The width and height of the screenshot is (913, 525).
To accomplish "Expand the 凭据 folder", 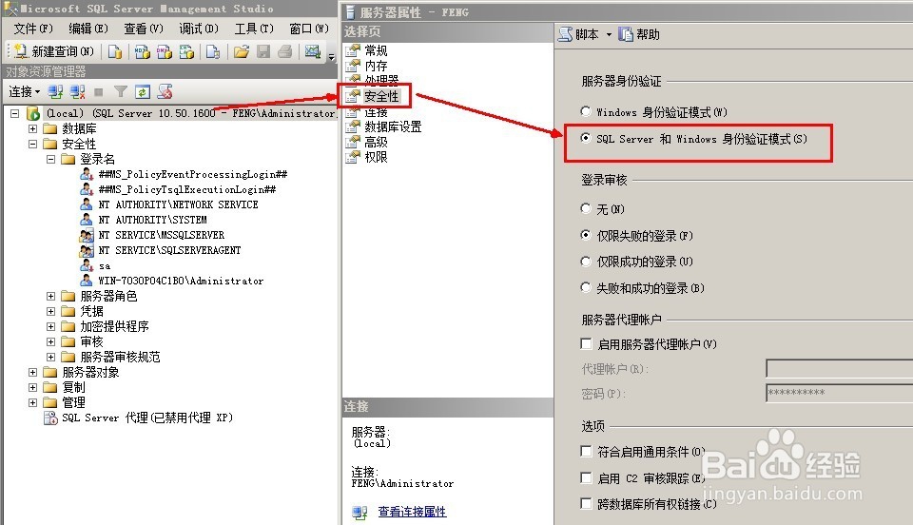I will [50, 311].
